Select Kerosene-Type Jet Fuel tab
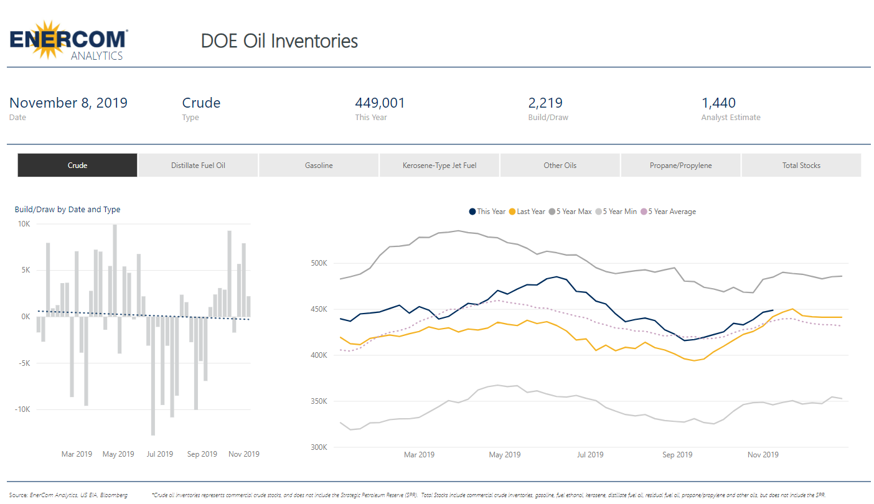Image resolution: width=874 pixels, height=504 pixels. tap(439, 166)
